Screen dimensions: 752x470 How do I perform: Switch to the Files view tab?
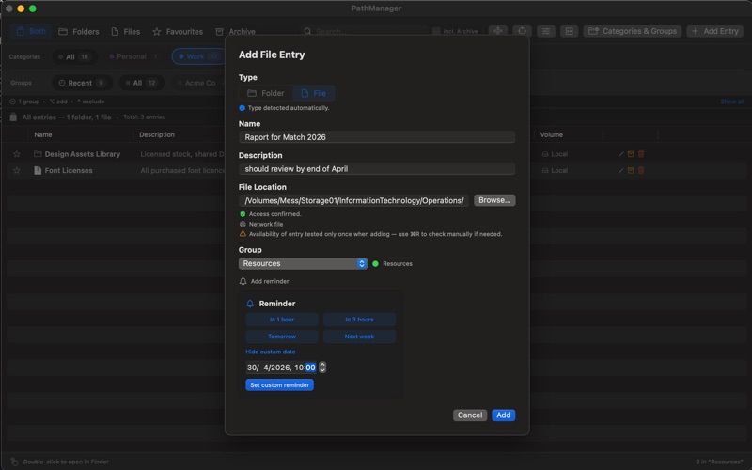[x=126, y=32]
